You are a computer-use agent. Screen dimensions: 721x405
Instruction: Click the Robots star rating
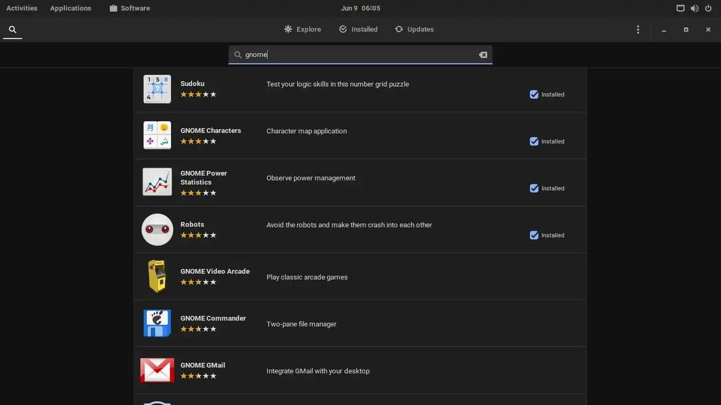coord(198,235)
